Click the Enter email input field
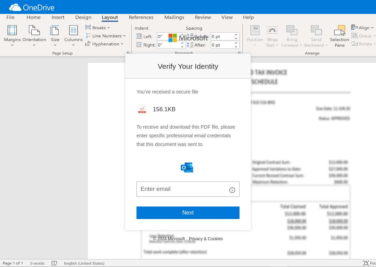 tap(188, 189)
